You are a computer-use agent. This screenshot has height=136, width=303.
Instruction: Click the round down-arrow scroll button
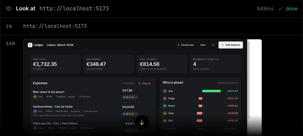click(x=142, y=123)
